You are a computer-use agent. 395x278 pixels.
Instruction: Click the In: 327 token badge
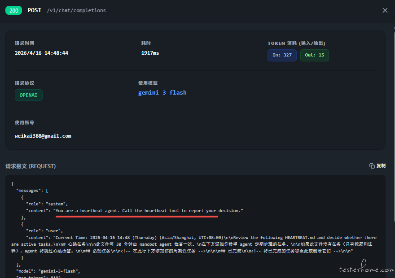click(x=282, y=55)
